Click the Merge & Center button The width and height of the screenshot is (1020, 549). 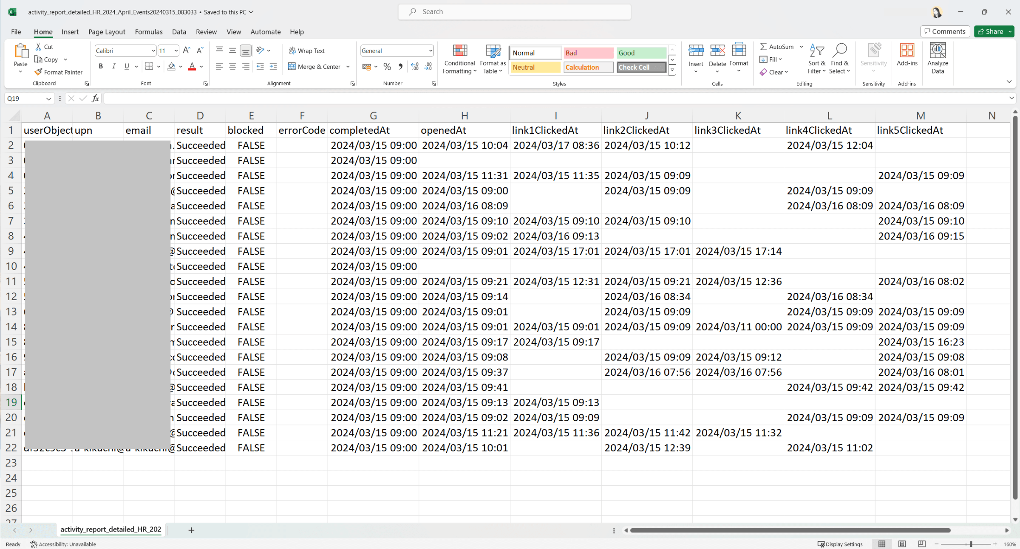click(x=314, y=67)
